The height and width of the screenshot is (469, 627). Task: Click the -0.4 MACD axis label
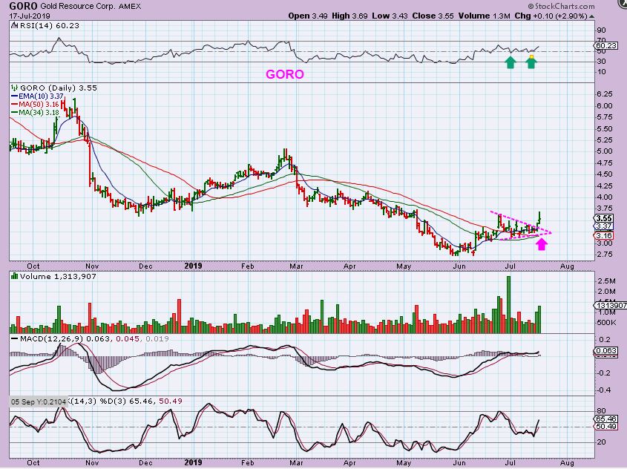coord(604,390)
